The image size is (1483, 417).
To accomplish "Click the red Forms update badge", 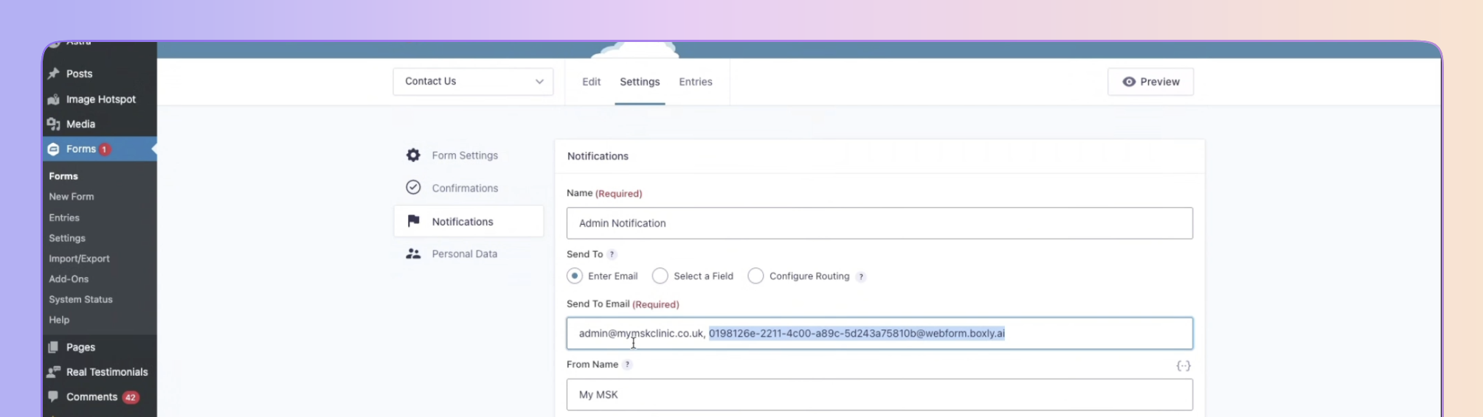I will coord(105,149).
